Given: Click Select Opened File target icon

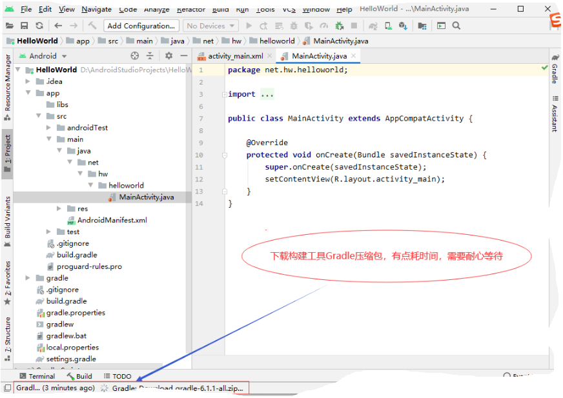Looking at the screenshot, I should click(135, 55).
